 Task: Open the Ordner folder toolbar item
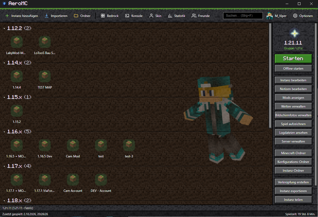point(82,16)
